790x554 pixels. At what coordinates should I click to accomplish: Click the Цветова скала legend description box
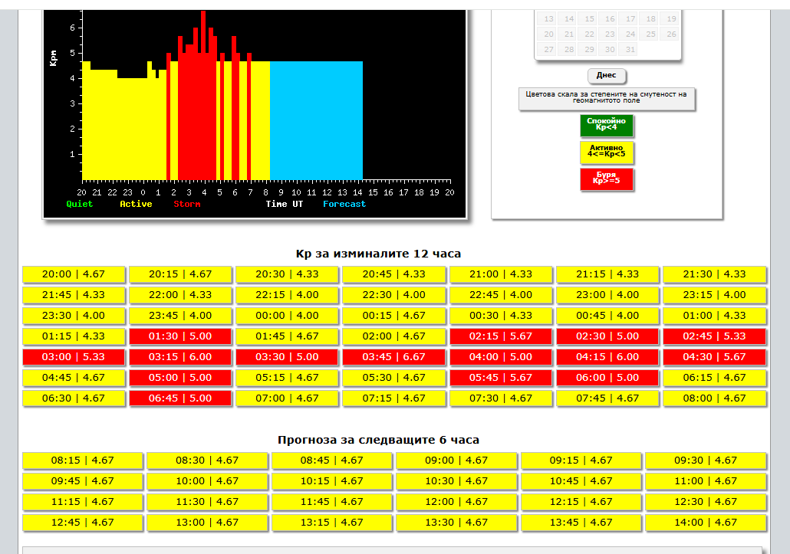click(x=607, y=98)
